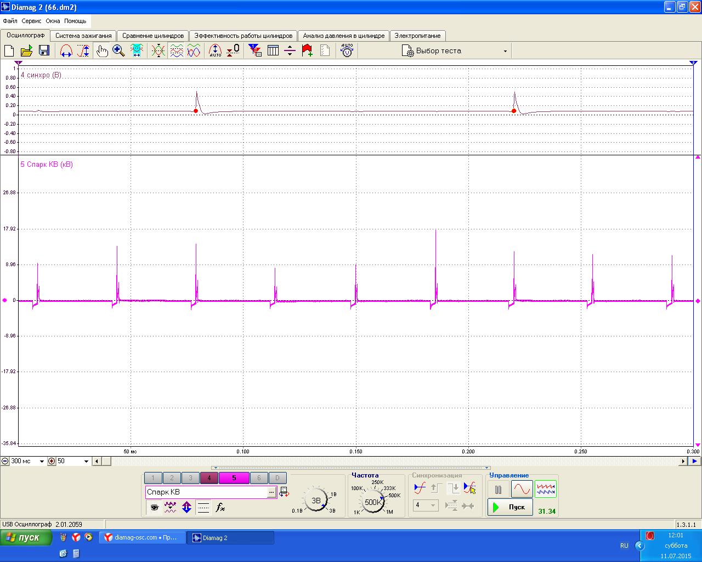Image resolution: width=702 pixels, height=562 pixels.
Task: Open the Помощь menu
Action: pos(75,21)
